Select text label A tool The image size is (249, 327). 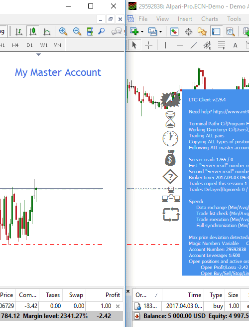point(235,45)
